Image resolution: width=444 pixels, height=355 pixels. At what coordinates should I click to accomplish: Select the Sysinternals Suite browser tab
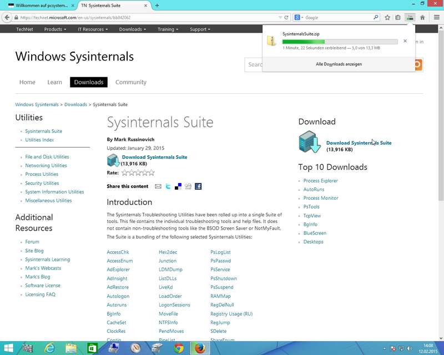[114, 6]
